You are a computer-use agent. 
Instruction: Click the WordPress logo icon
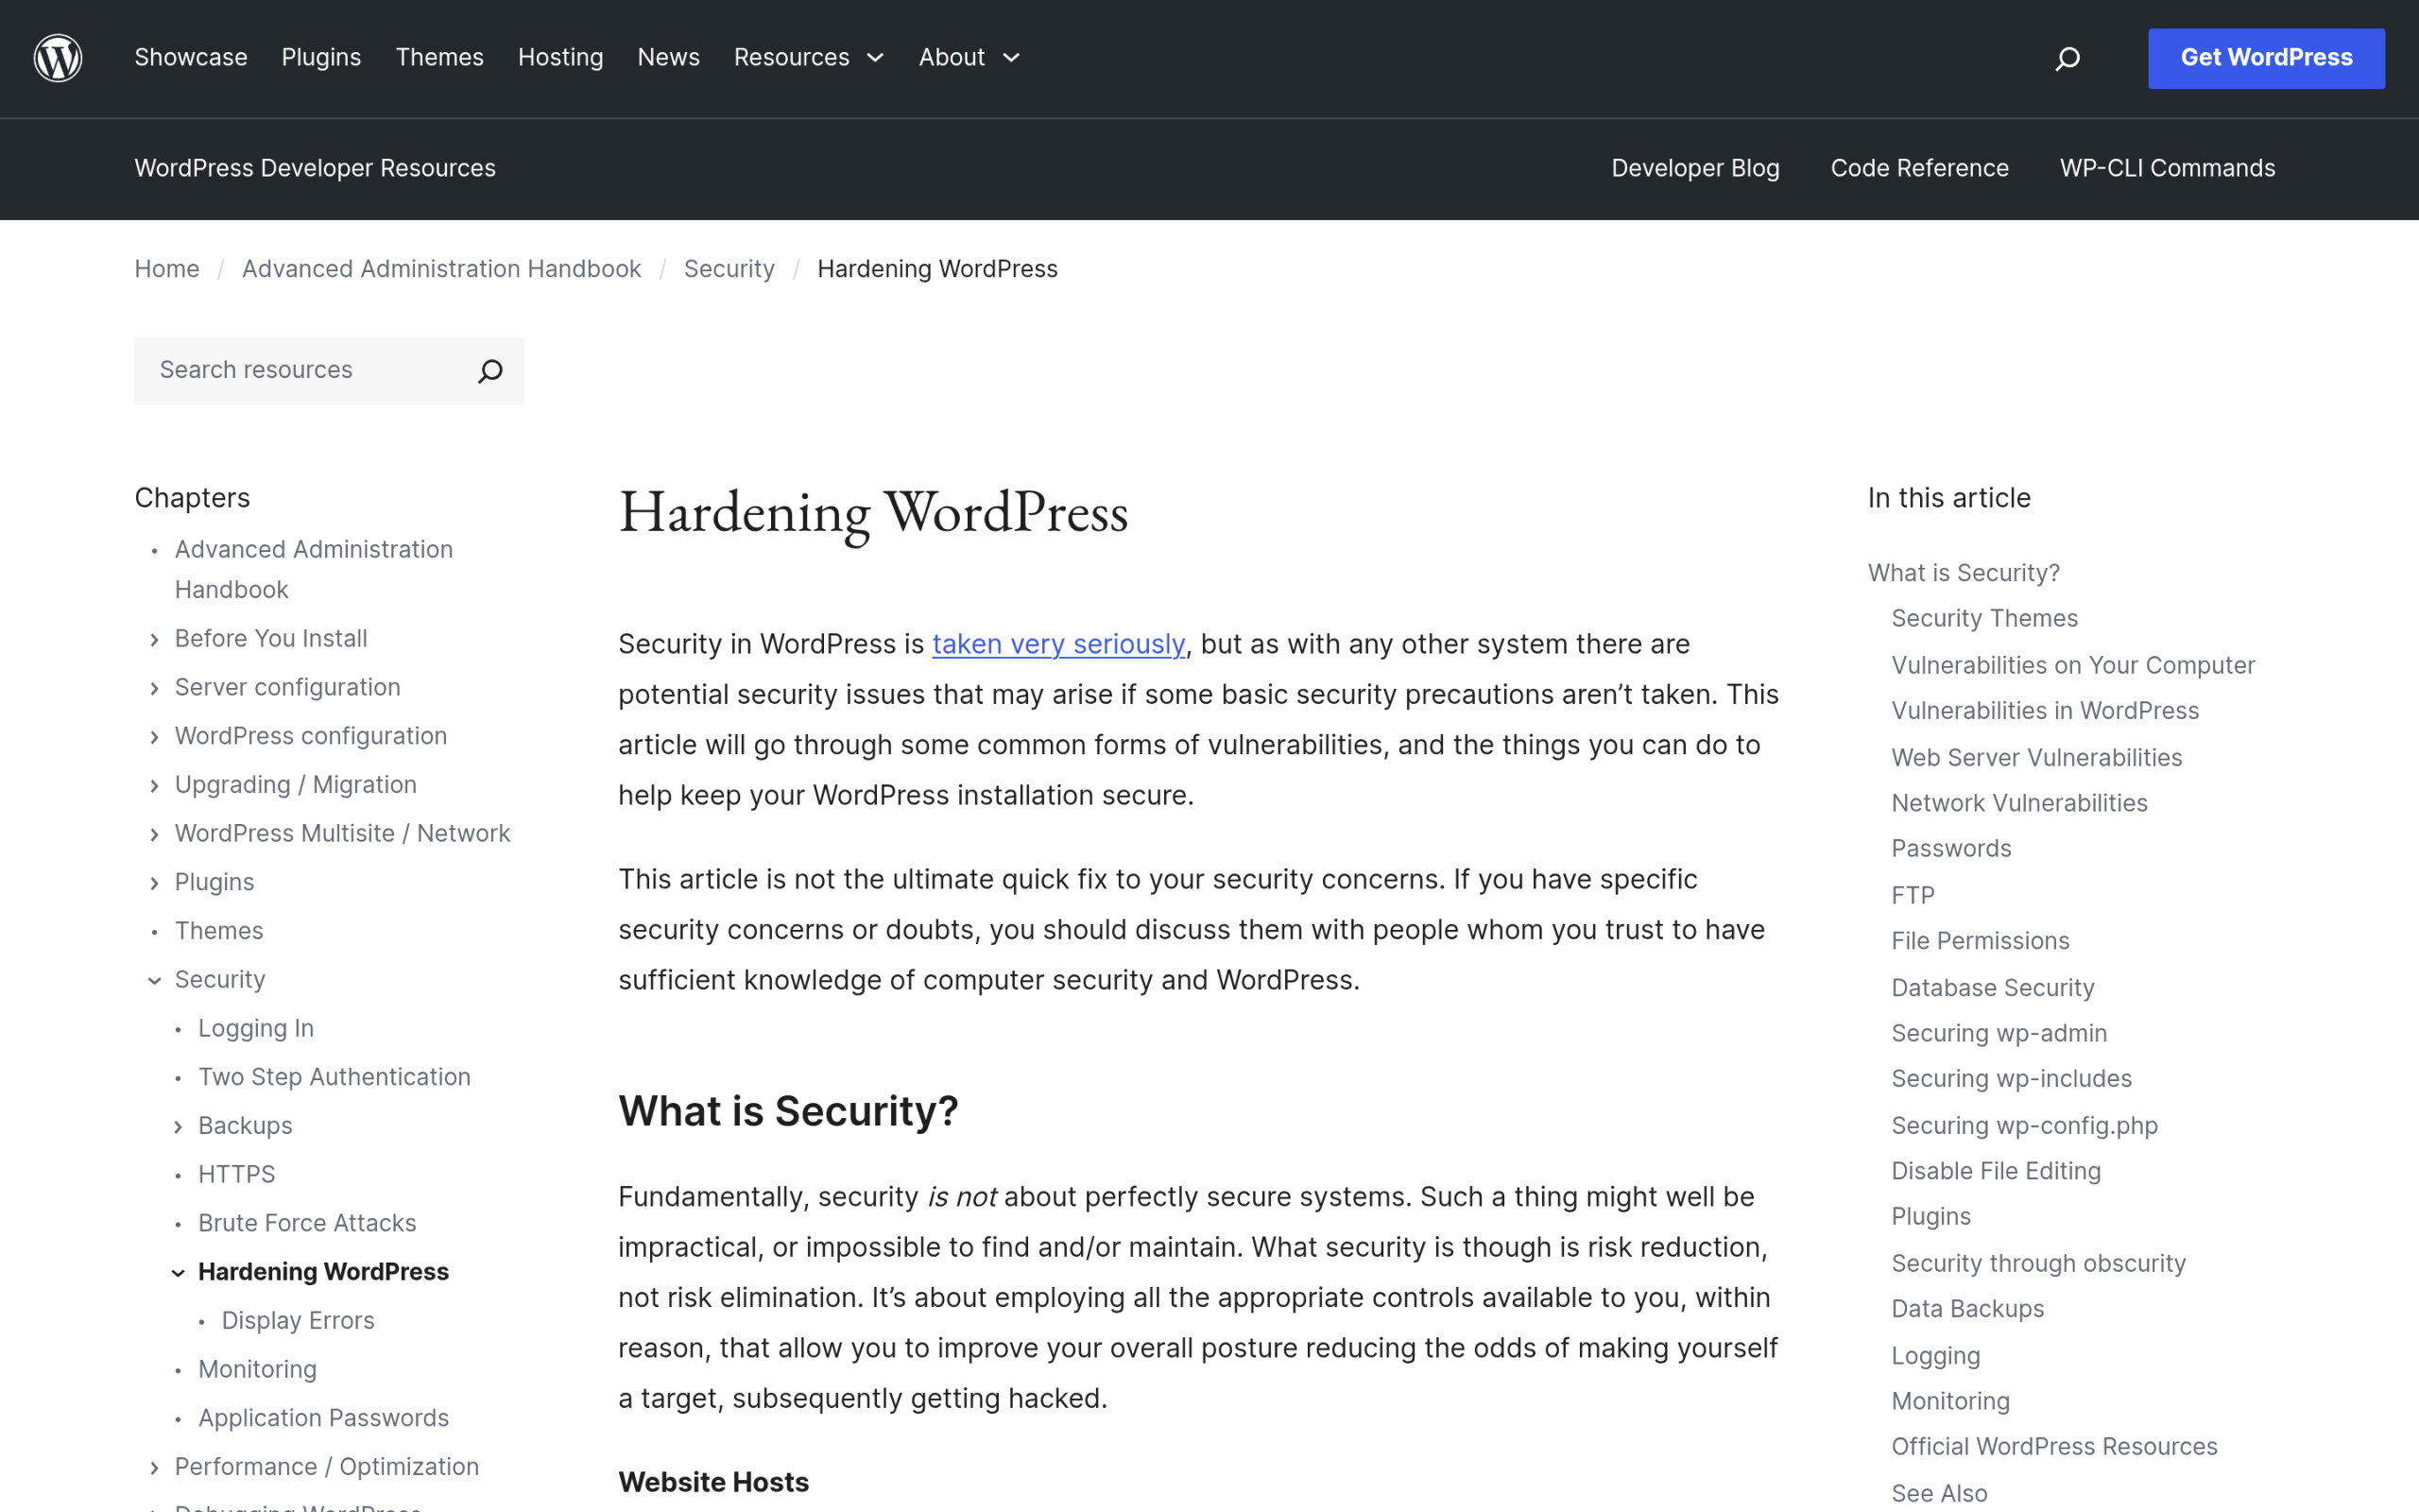pos(58,58)
